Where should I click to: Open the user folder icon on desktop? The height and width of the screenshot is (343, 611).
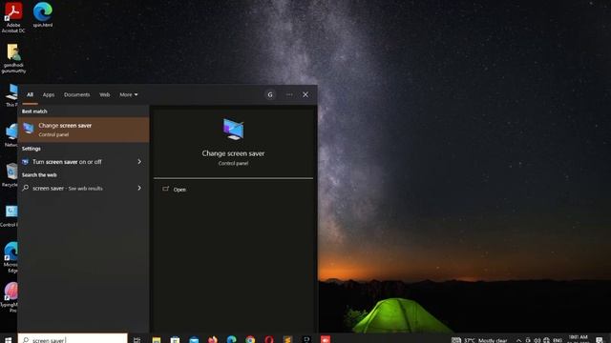13,58
